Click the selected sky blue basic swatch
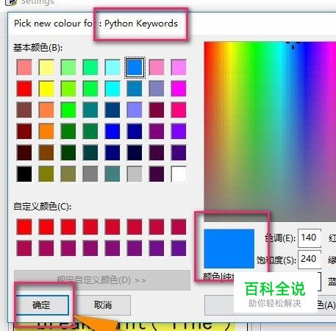The height and width of the screenshot is (331, 336). point(135,67)
